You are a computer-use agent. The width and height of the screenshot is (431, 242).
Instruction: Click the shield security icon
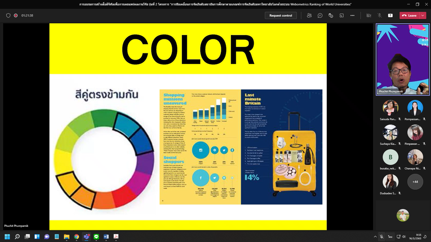click(8, 15)
